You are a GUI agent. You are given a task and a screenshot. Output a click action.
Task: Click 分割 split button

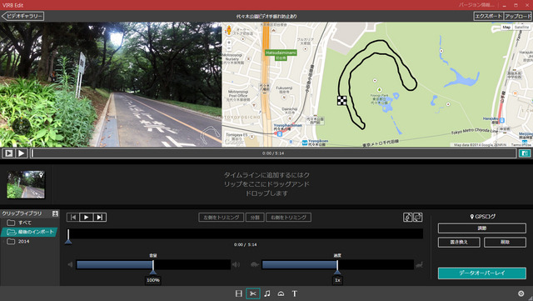coord(255,218)
